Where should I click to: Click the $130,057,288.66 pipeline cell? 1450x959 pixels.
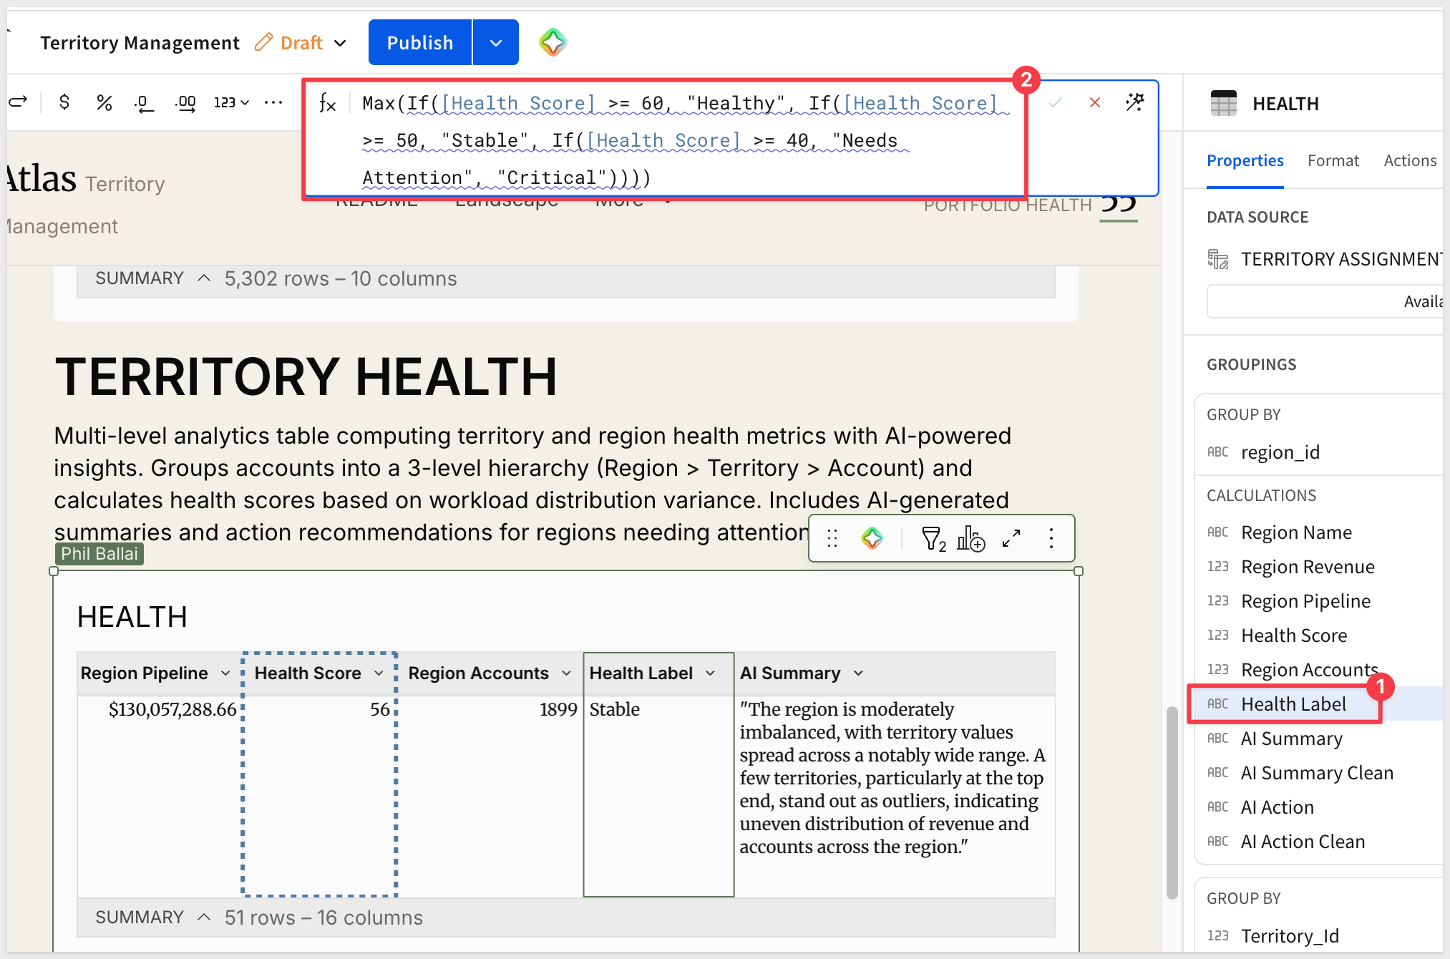click(x=172, y=709)
